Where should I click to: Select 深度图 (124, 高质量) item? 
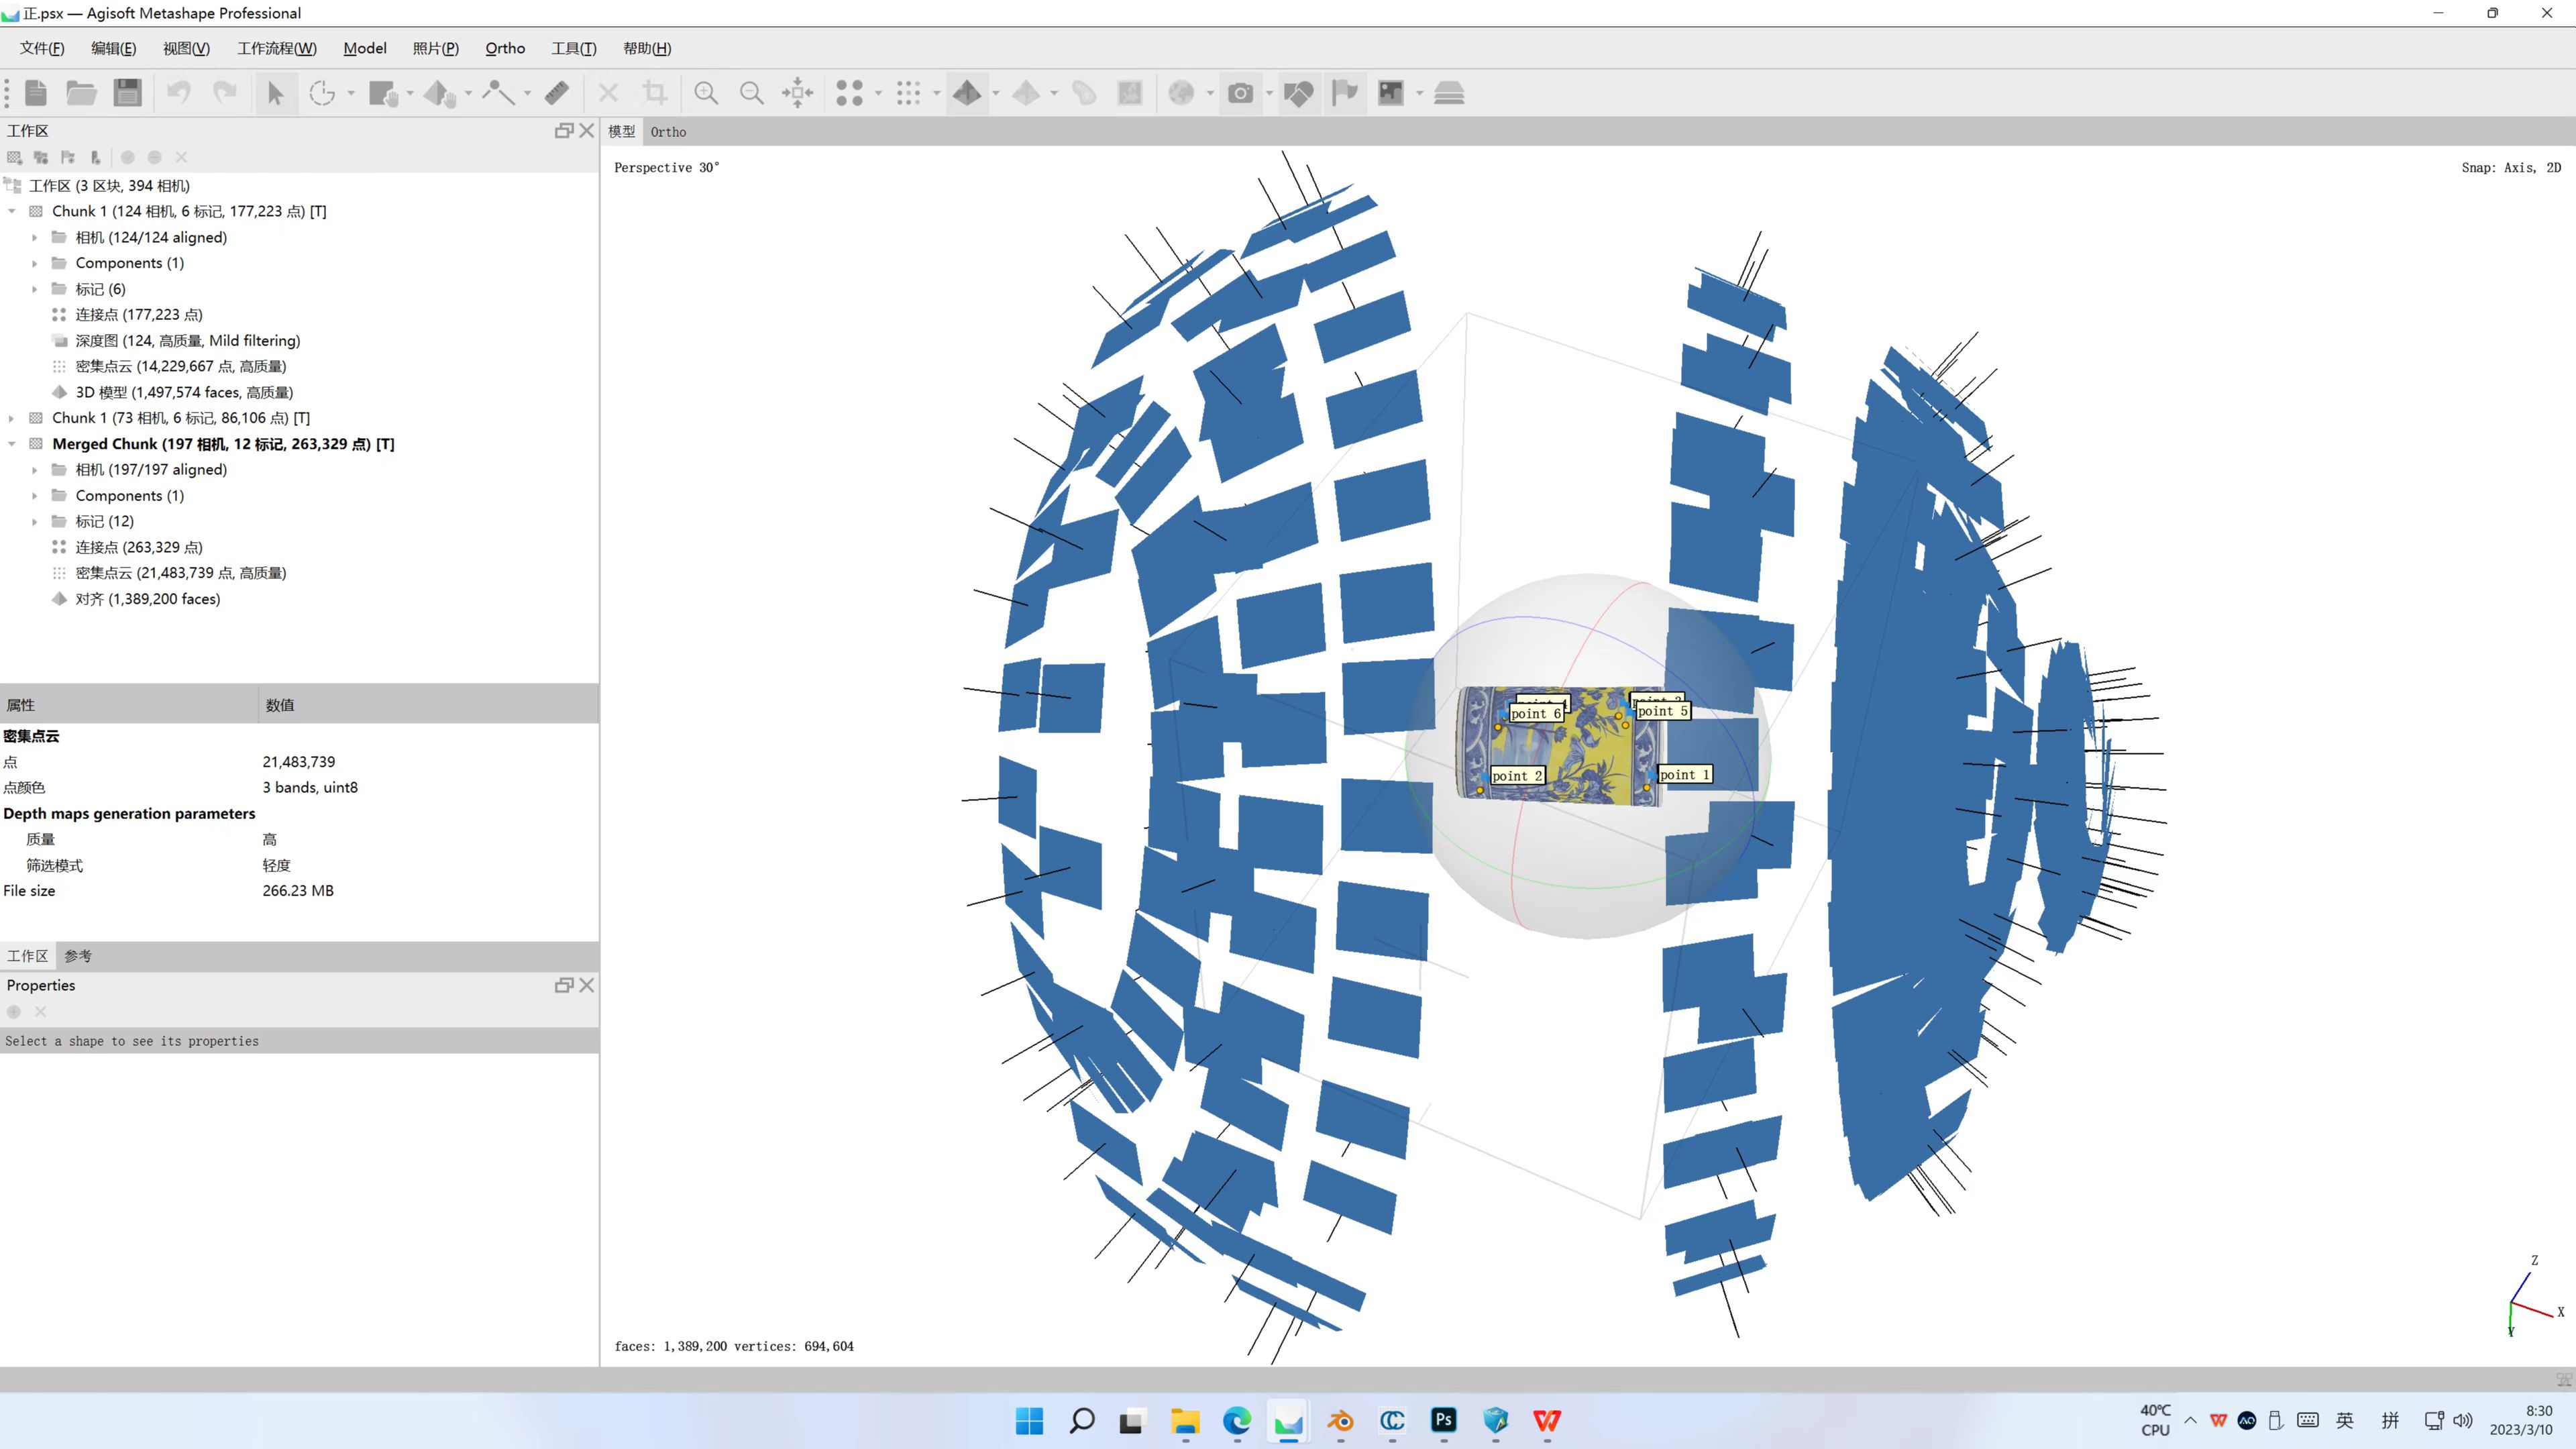188,341
